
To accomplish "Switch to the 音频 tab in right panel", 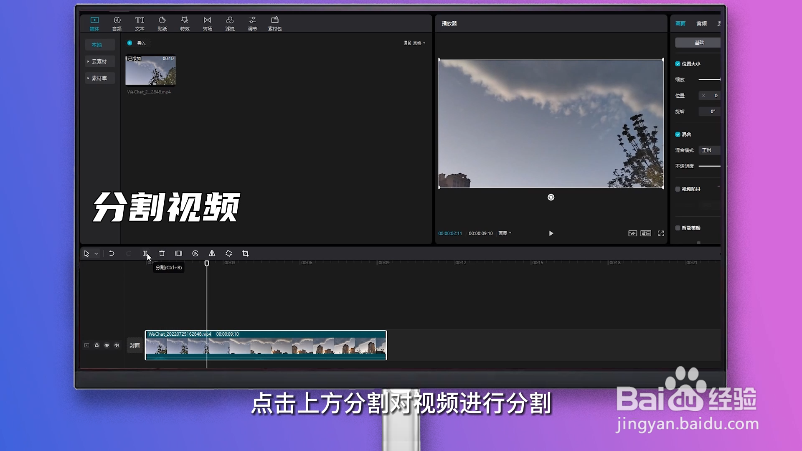I will (701, 23).
